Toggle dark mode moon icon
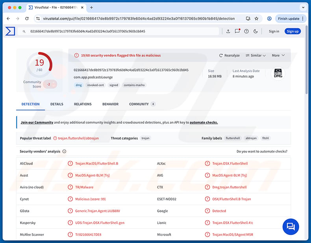311x243 pixels. (x=255, y=31)
